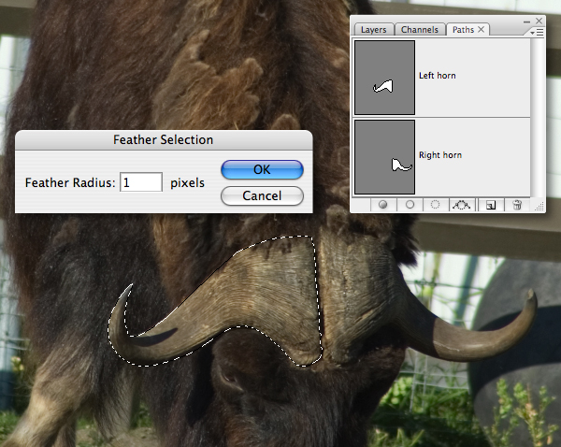Screen dimensions: 561x447
Task: Open the Paths panel options menu
Action: (x=537, y=33)
